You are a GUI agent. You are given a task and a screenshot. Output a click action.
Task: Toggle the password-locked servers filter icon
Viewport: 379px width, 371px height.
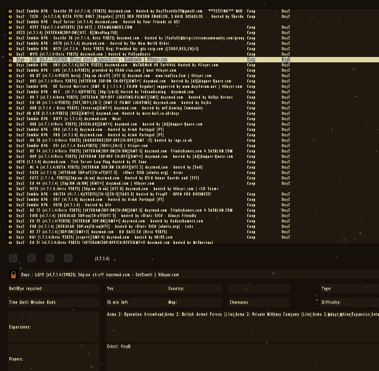(13, 258)
